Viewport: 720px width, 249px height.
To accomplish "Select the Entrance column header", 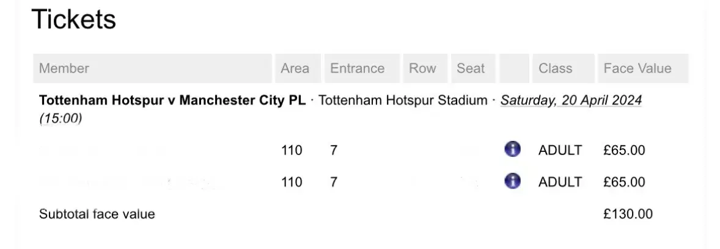I will 362,68.
